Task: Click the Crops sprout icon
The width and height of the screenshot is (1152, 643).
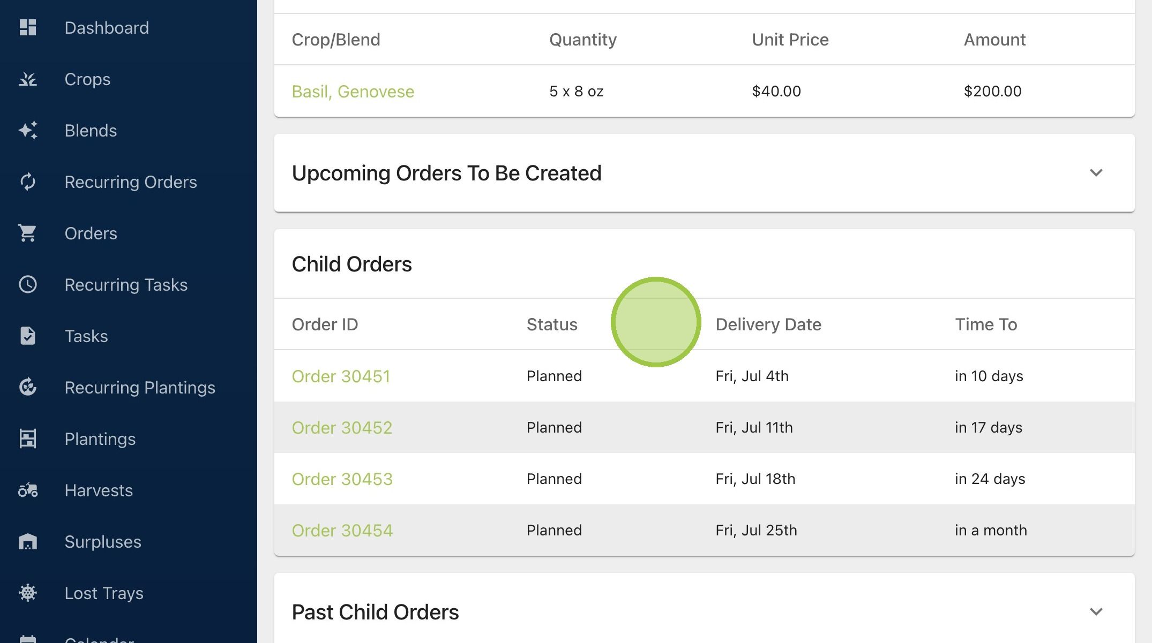Action: click(x=27, y=79)
